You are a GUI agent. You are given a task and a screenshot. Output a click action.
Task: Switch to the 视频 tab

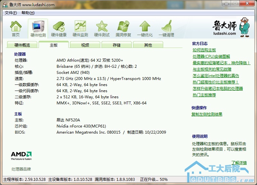(x=85, y=45)
